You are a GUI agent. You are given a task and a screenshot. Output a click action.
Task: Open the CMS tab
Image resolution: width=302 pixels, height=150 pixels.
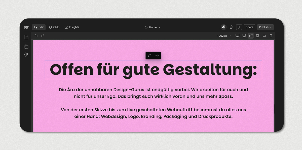point(54,27)
